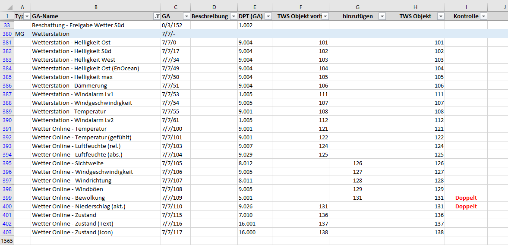Click the select-all corner of the sheet
This screenshot has width=508, height=245.
pyautogui.click(x=7, y=6)
